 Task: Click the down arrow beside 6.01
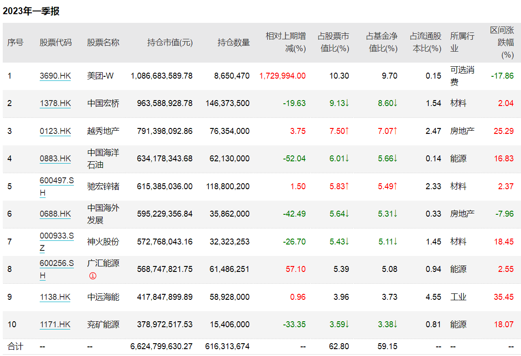point(347,159)
